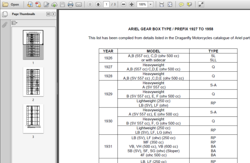The width and height of the screenshot is (250, 163).
Task: Open the thumbnails options menu dropdown
Action: (x=14, y=23)
